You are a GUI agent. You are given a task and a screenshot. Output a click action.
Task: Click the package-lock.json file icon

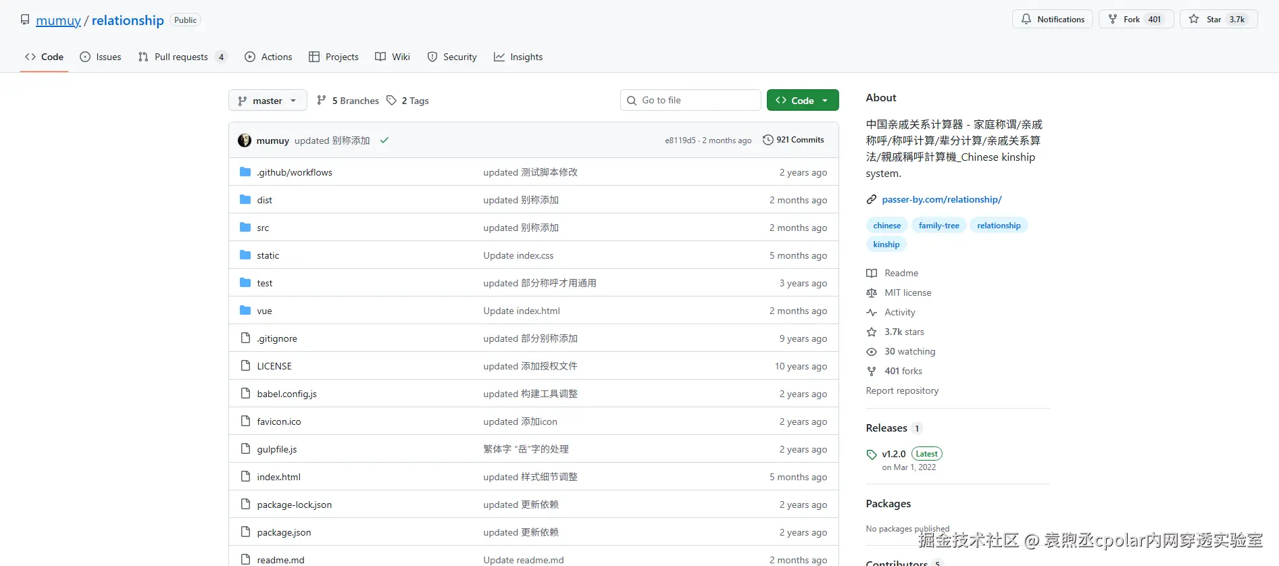coord(245,505)
